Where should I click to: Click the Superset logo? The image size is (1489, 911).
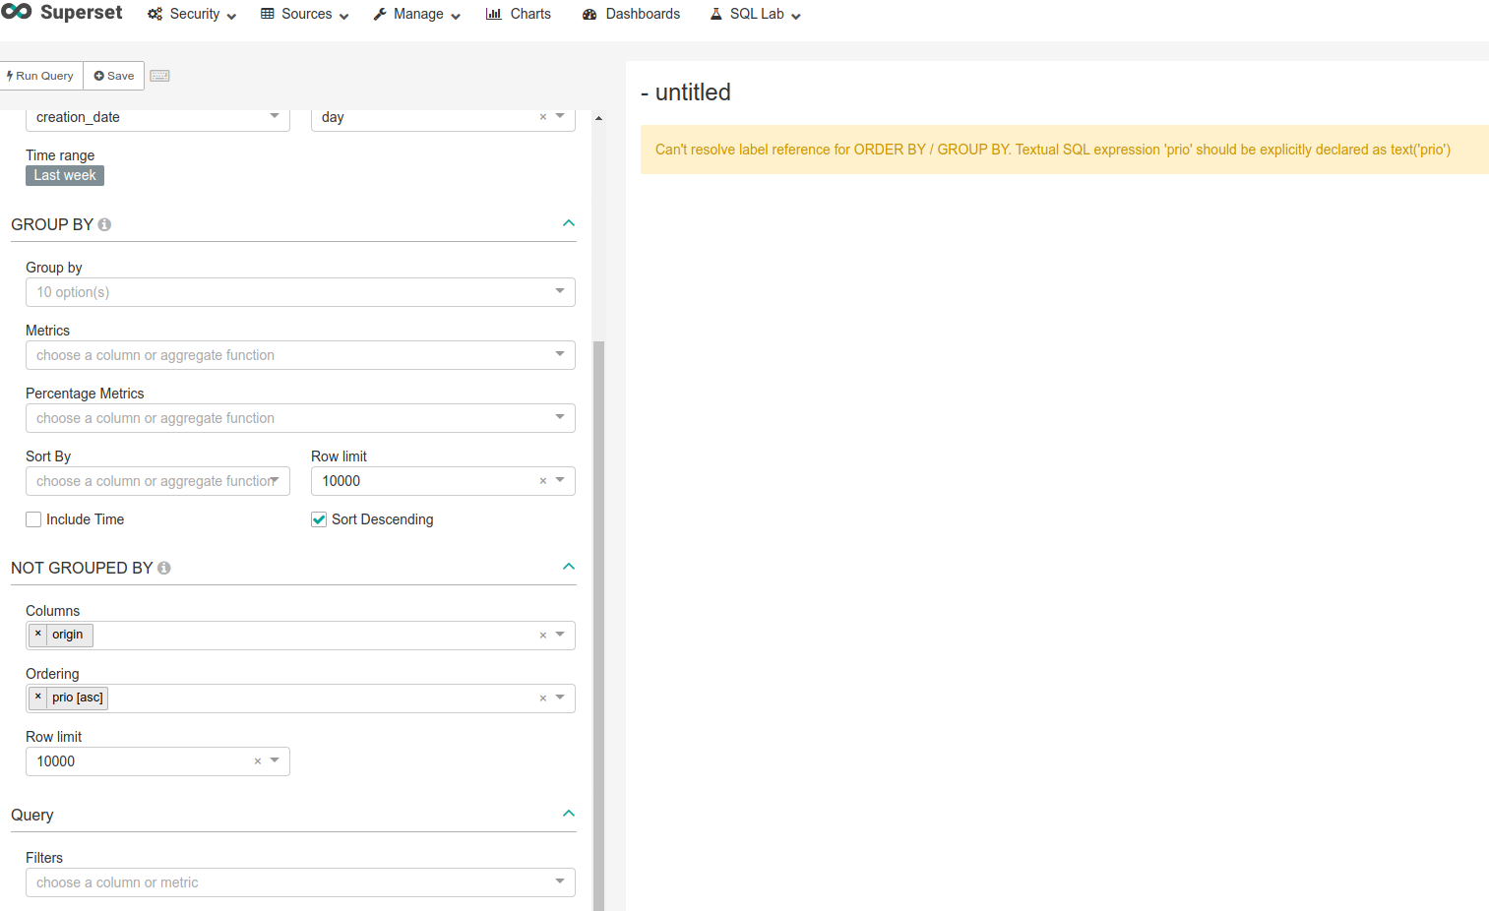17,13
